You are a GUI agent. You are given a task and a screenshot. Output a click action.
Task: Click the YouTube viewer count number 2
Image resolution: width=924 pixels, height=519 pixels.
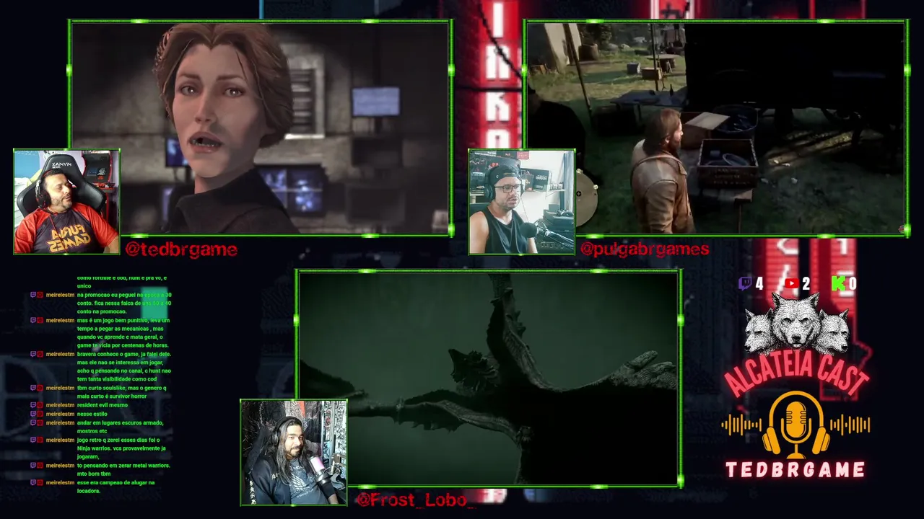[806, 284]
